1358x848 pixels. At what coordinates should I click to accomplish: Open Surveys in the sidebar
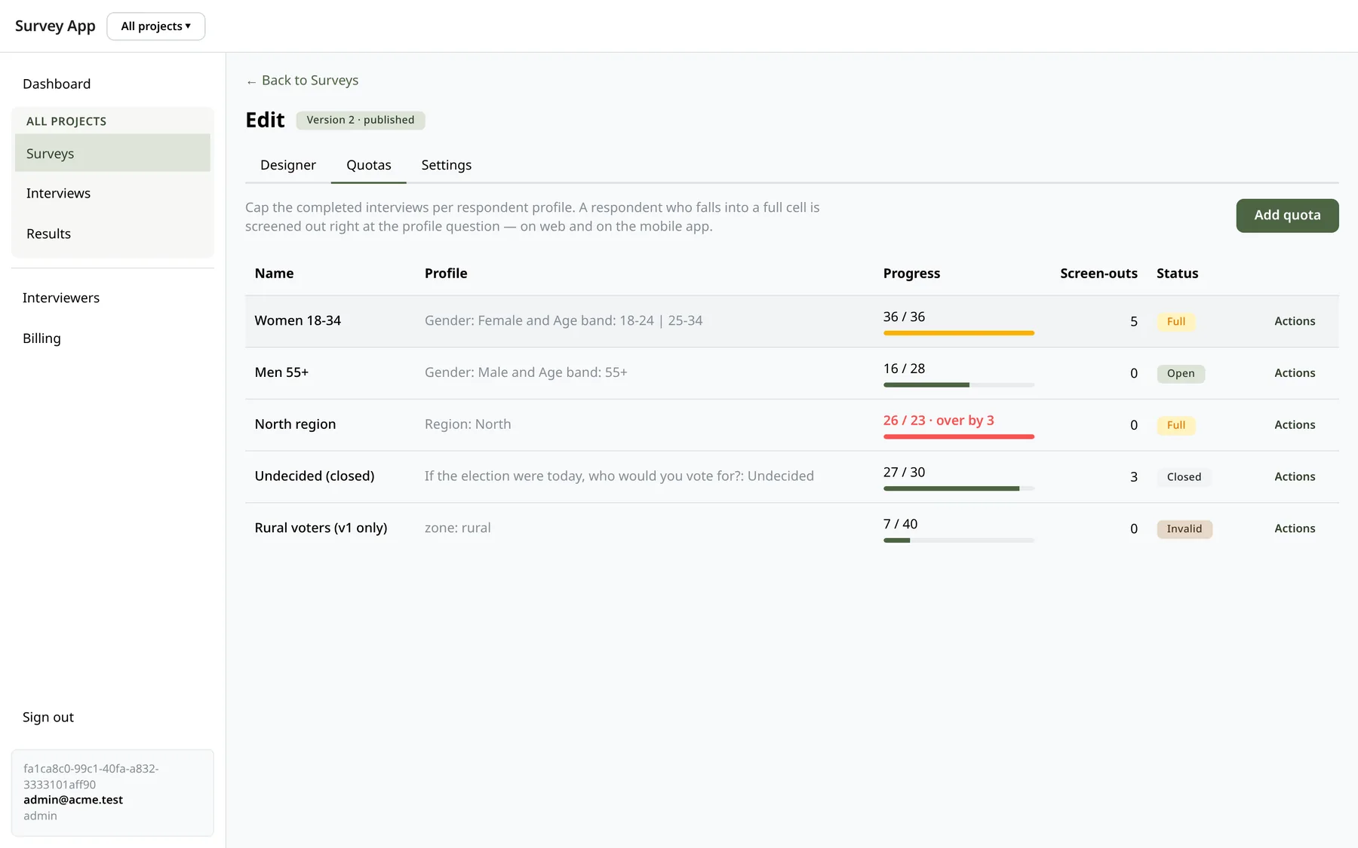(x=112, y=153)
